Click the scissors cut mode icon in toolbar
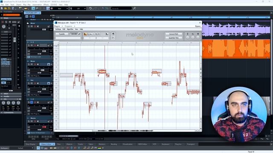Image resolution: width=273 pixels, height=153 pixels. point(37,8)
